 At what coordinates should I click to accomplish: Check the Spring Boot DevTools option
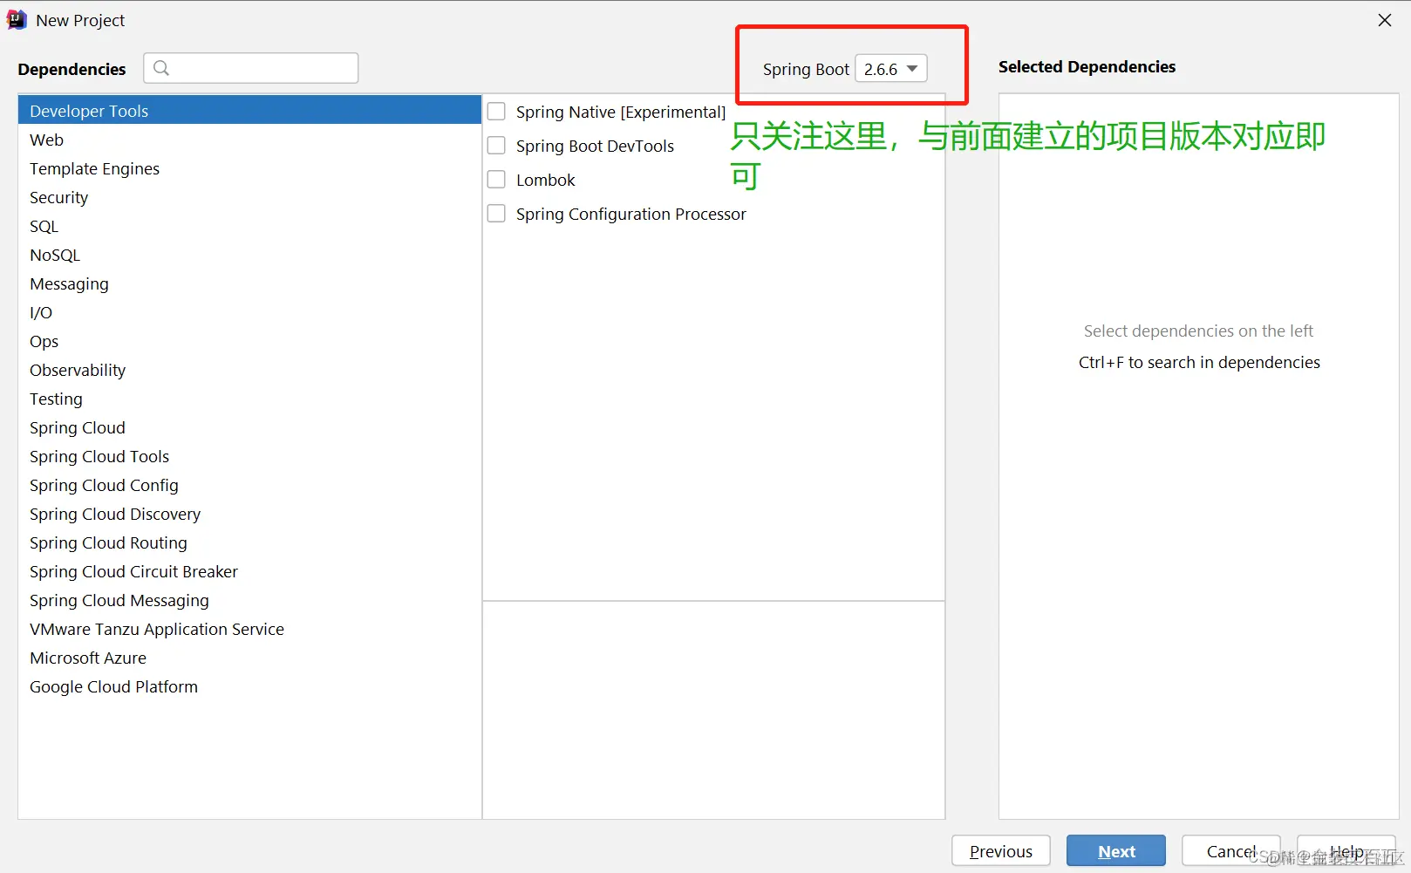[496, 146]
